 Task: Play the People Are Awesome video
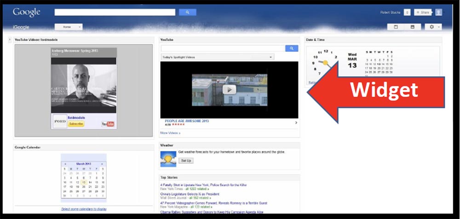pos(229,90)
